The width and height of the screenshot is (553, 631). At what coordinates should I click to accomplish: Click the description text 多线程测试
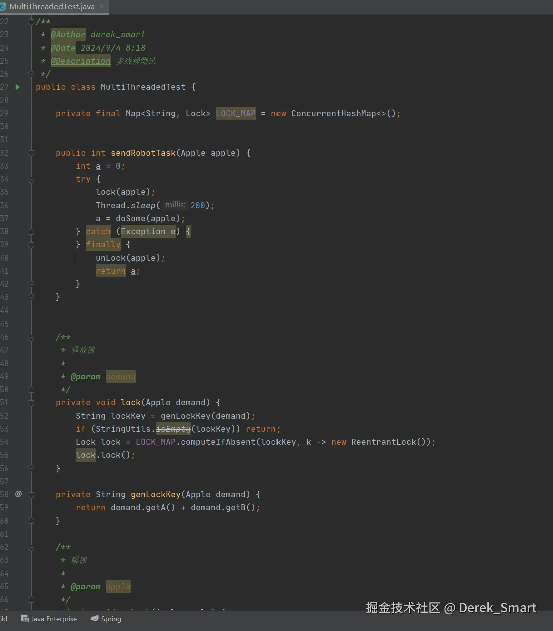point(136,61)
